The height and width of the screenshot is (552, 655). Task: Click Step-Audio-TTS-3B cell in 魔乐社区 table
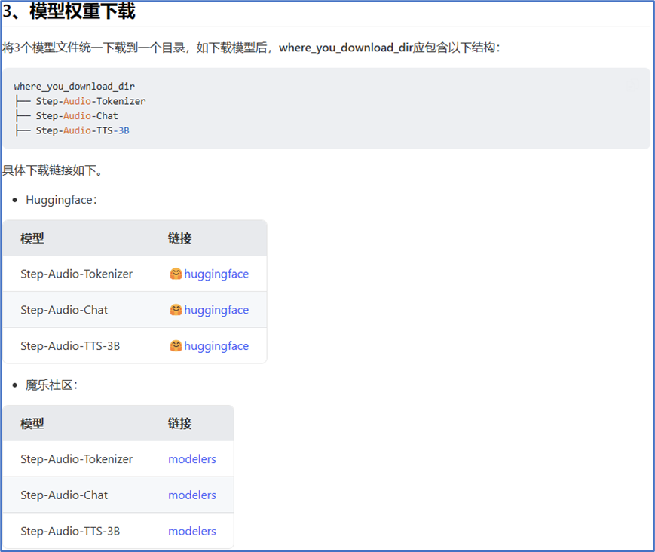click(x=70, y=531)
